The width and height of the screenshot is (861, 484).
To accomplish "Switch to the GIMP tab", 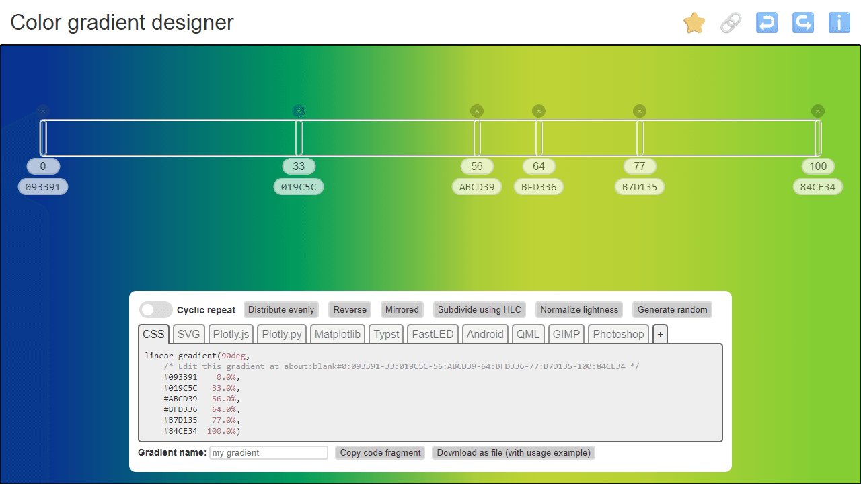I will pyautogui.click(x=566, y=334).
